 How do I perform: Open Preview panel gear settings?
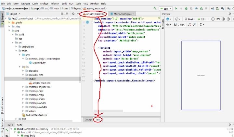pyautogui.click(x=230, y=14)
